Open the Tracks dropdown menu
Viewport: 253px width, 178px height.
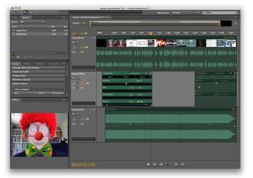tap(79, 23)
